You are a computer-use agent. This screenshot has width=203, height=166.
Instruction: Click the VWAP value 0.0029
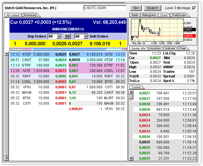click(x=189, y=67)
